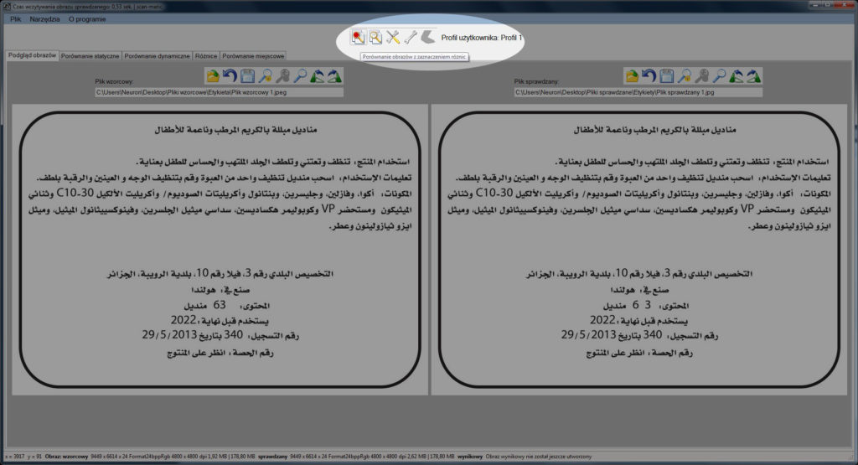Click gray magnifier icon for reference image
The image size is (858, 465).
tap(282, 76)
